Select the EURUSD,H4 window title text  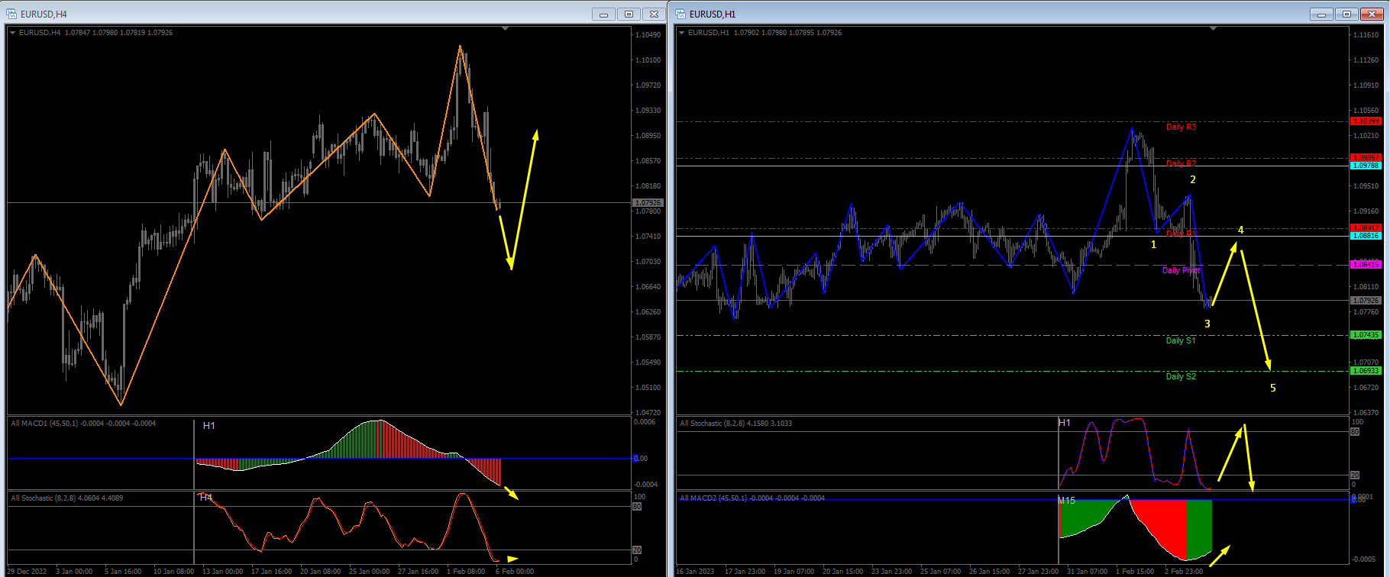(x=44, y=15)
